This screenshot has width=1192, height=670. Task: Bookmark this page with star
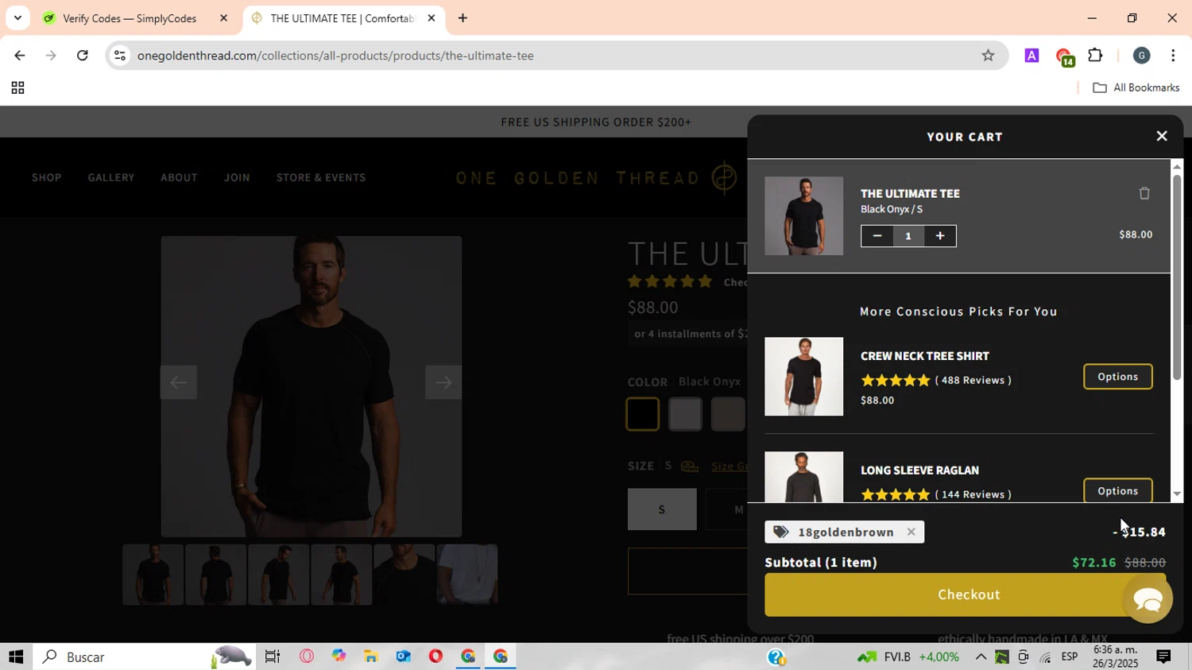[988, 56]
